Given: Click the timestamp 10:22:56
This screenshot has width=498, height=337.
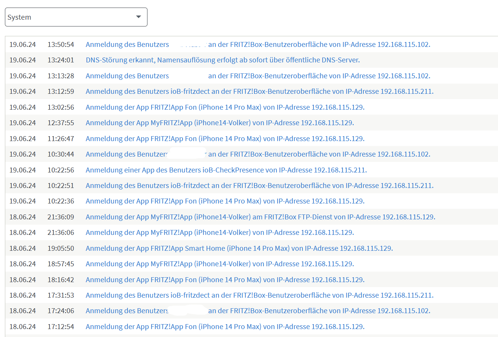Looking at the screenshot, I should (61, 170).
